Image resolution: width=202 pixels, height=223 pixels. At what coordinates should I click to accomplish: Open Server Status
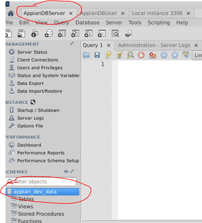pyautogui.click(x=32, y=52)
